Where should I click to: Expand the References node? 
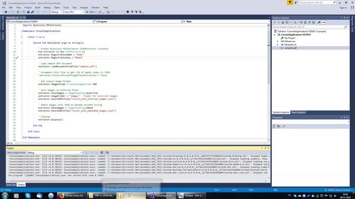[x=278, y=41]
